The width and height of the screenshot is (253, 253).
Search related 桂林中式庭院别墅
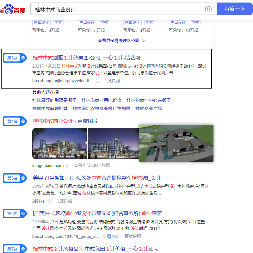(x=50, y=108)
